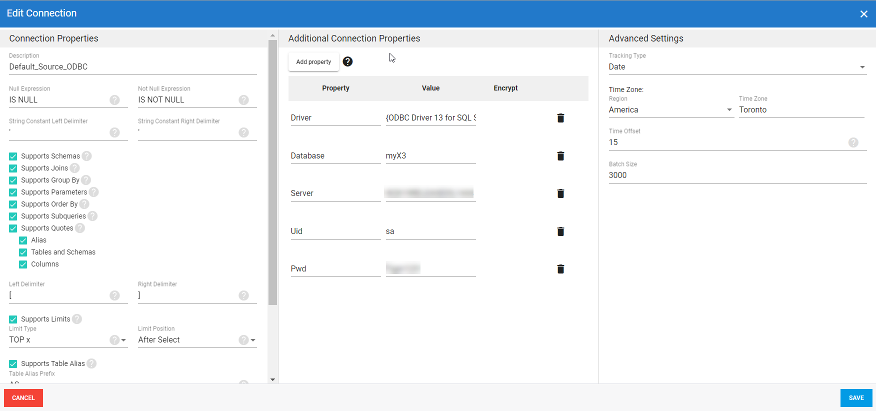This screenshot has height=411, width=876.
Task: Remove the Uid property via trash icon
Action: 560,231
